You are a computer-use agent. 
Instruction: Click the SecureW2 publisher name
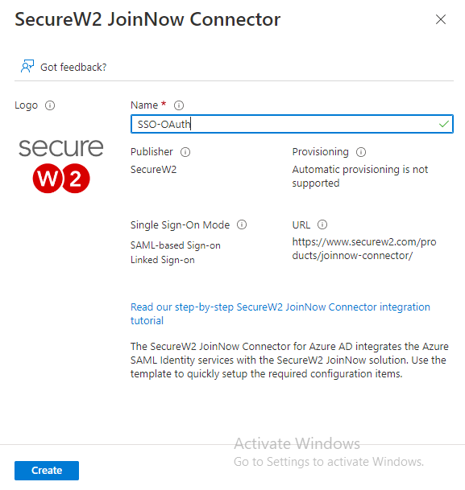tap(154, 170)
